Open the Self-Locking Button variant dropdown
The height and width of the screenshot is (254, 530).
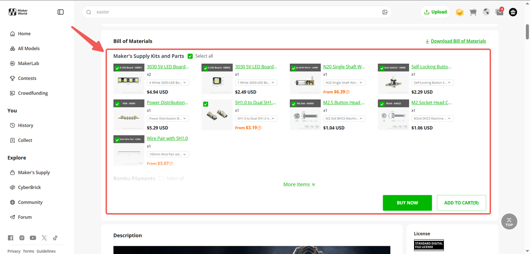[x=432, y=83]
